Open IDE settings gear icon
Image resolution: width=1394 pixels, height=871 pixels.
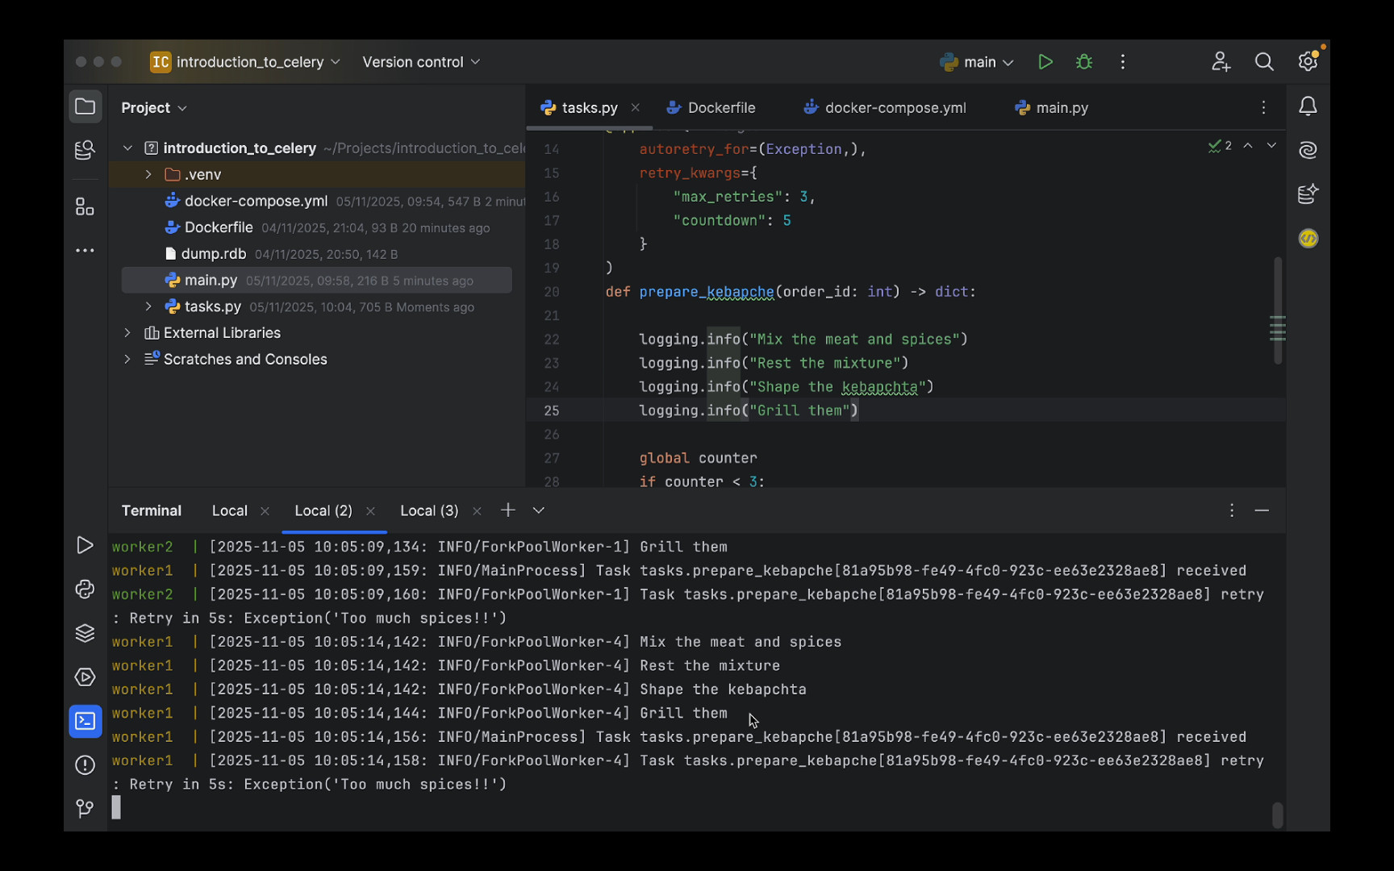[x=1307, y=62]
